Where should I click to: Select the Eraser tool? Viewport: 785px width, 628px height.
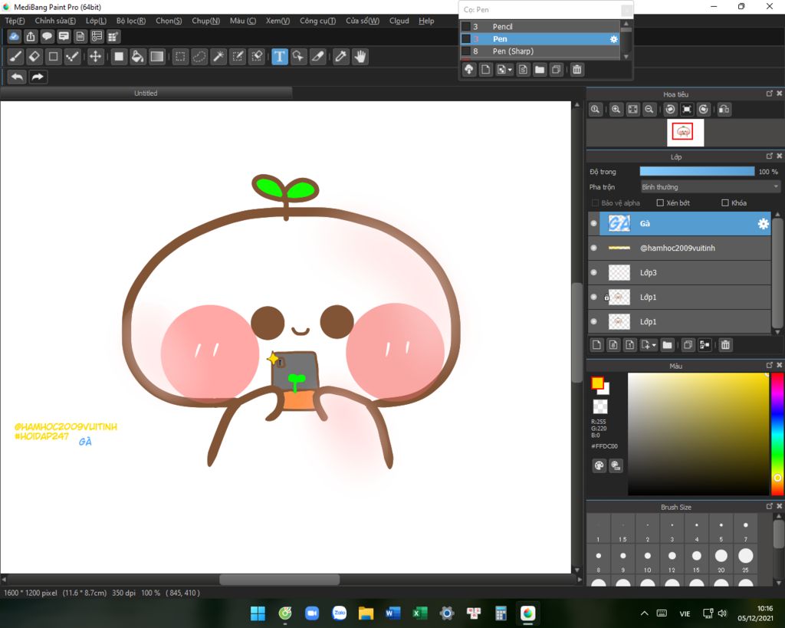point(34,57)
